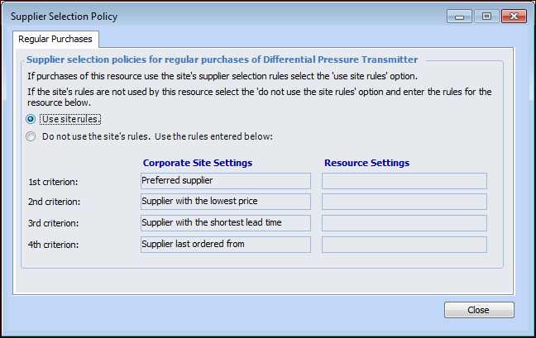The height and width of the screenshot is (338, 536).
Task: Maximize the Supplier Selection Policy window
Action: pyautogui.click(x=486, y=16)
